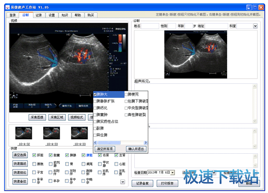
Task: Click the app icon in title bar
Action: pyautogui.click(x=7, y=7)
